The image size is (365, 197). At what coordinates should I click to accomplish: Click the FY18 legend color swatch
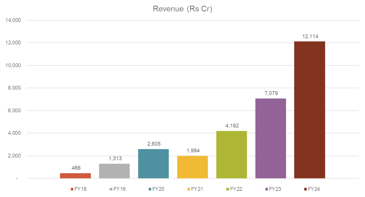(x=72, y=189)
